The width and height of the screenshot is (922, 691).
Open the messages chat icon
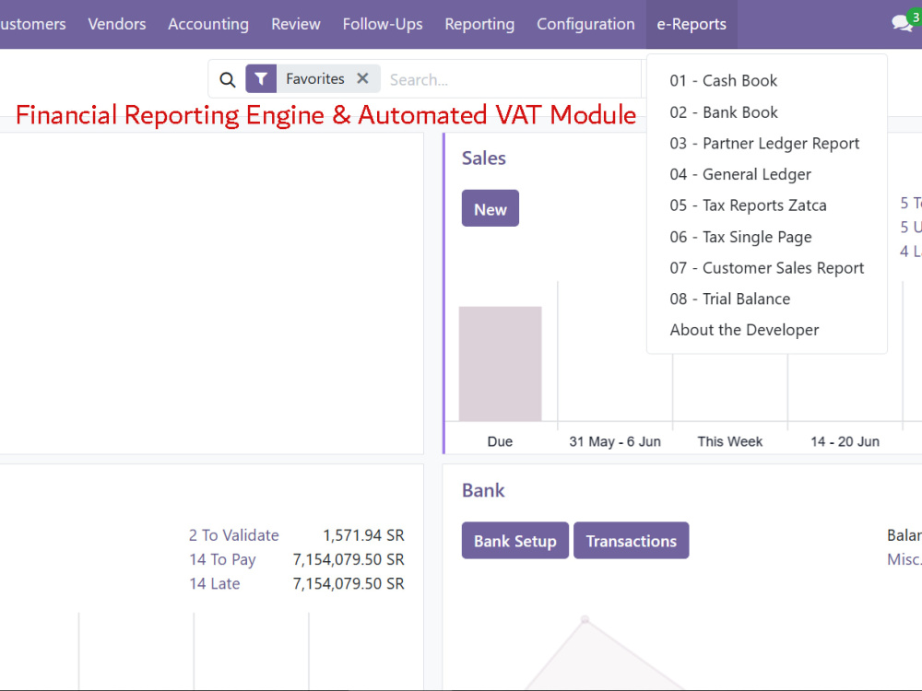click(902, 24)
